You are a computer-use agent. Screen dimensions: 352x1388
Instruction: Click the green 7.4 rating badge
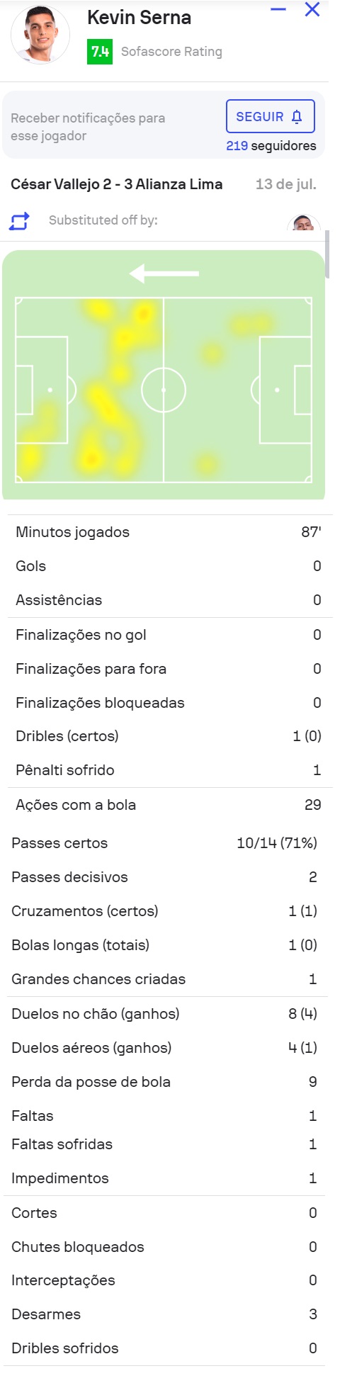point(100,52)
